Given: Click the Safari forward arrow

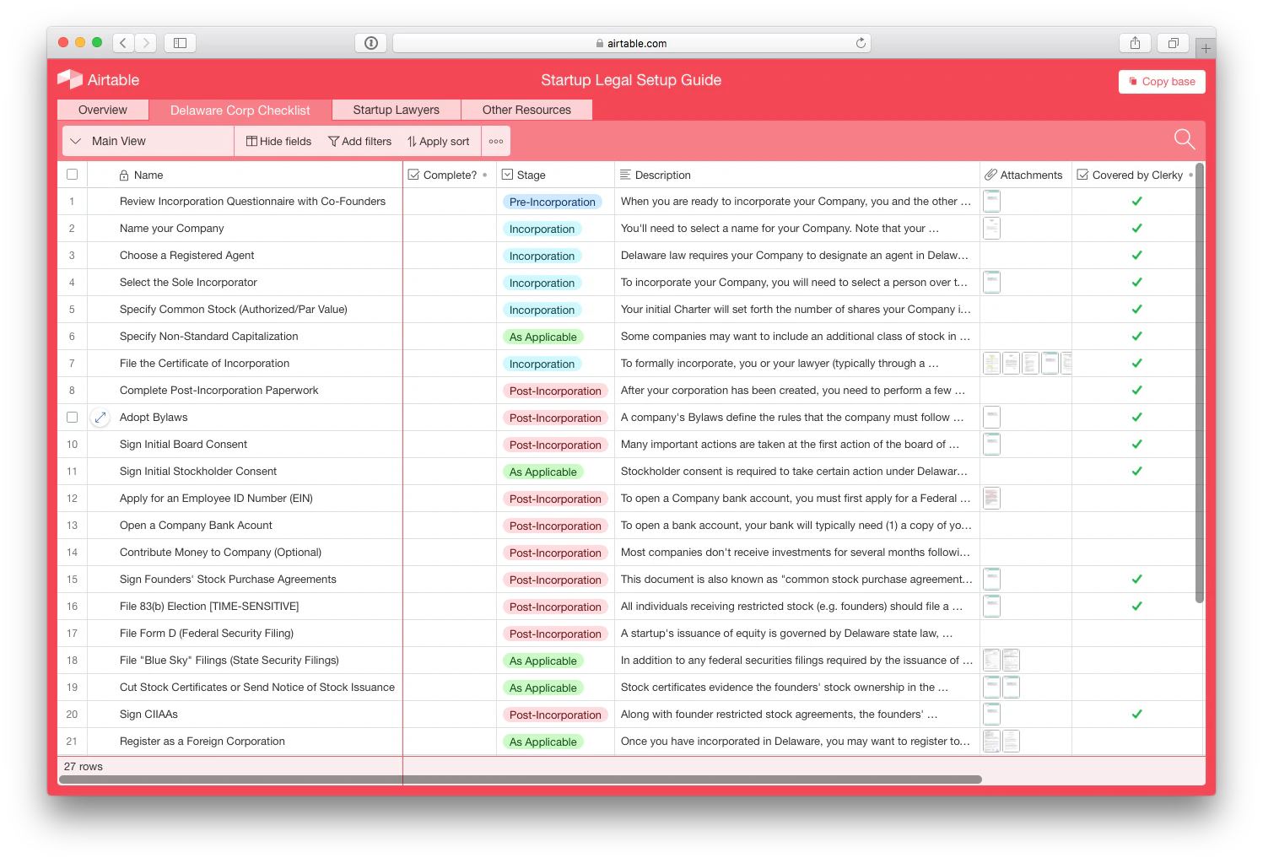Looking at the screenshot, I should click(146, 42).
